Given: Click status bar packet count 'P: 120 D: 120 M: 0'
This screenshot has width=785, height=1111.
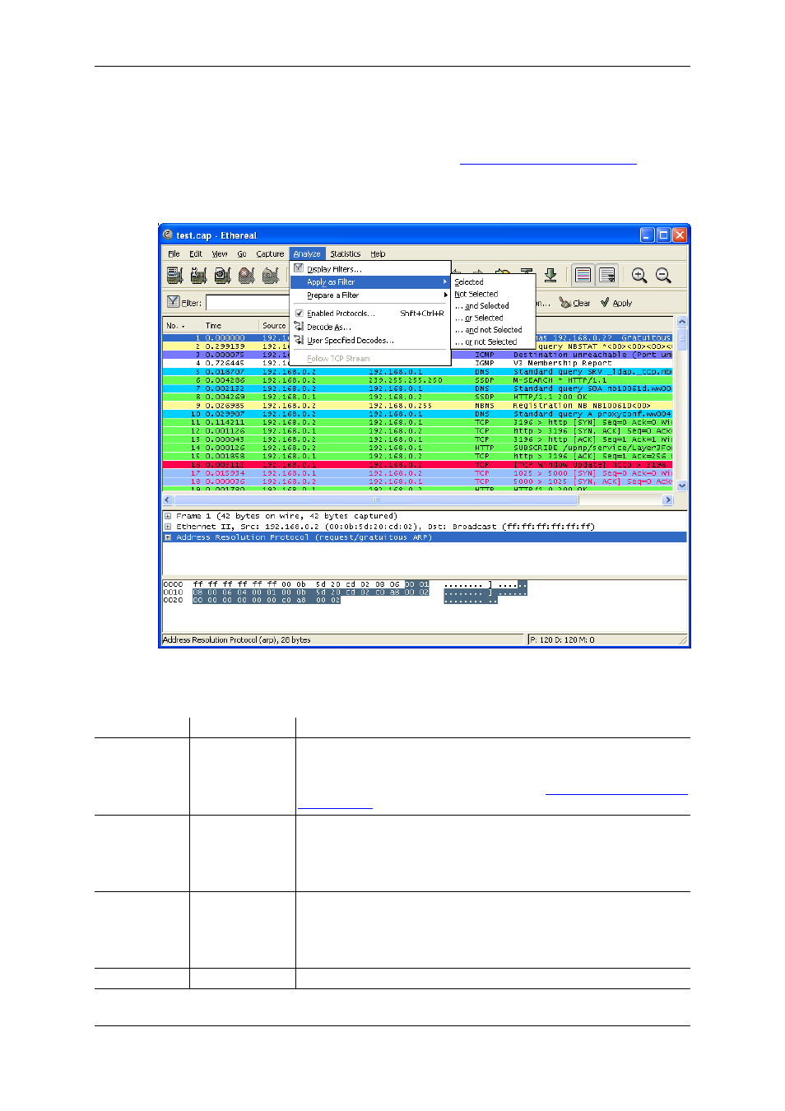Looking at the screenshot, I should [x=562, y=639].
